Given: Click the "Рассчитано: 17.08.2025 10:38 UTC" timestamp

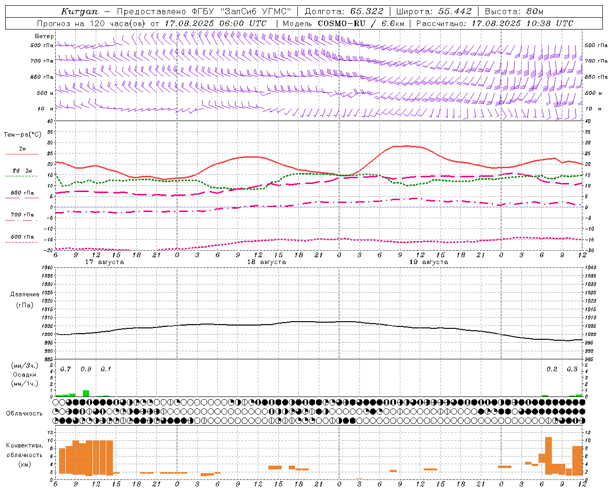Looking at the screenshot, I should click(495, 23).
